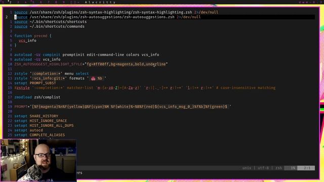Click ':completion:*' on the menu select line
The width and height of the screenshot is (324, 182).
pos(46,73)
